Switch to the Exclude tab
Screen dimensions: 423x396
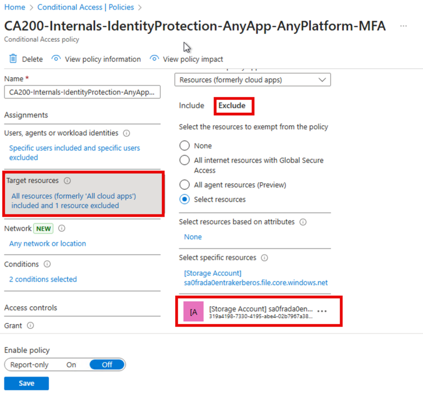click(232, 106)
